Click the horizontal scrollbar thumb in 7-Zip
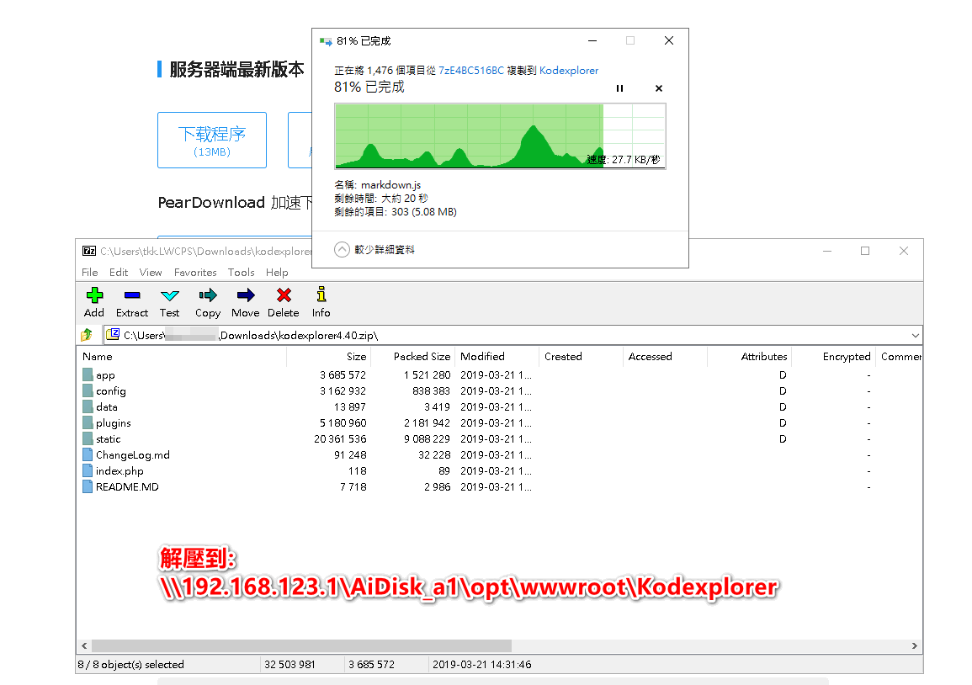 (x=301, y=645)
